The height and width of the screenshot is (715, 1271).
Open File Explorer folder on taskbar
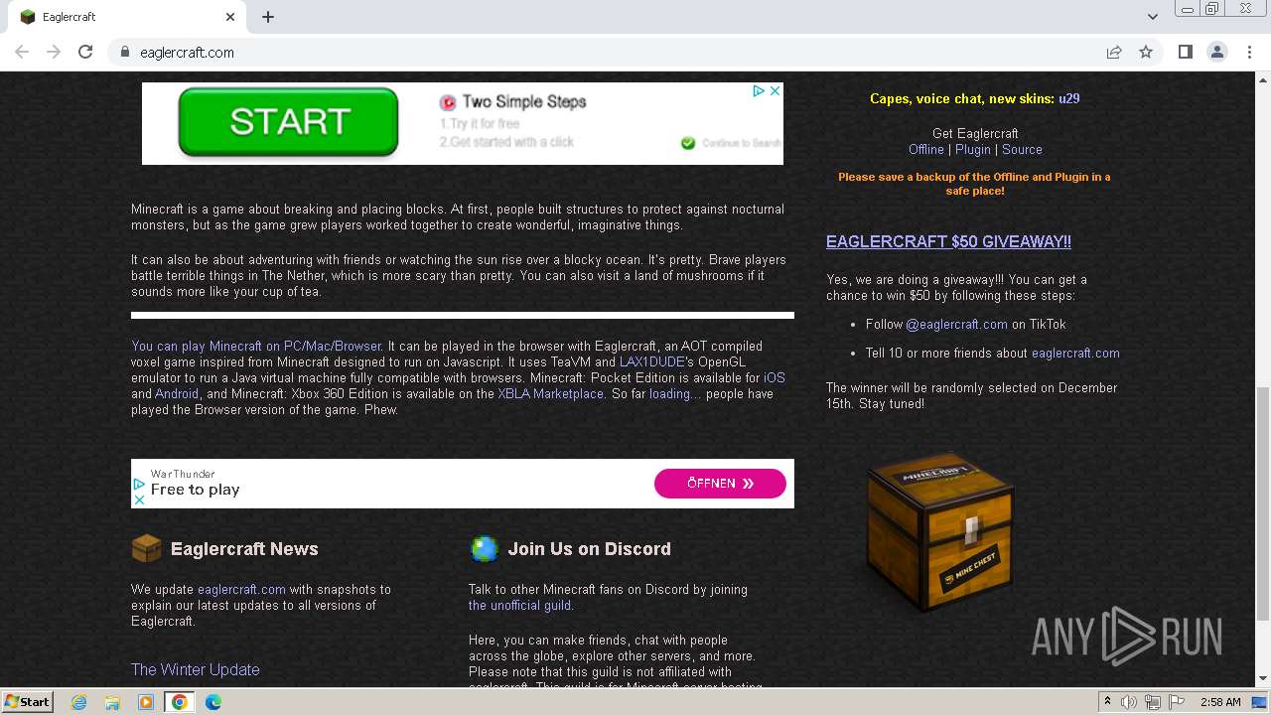tap(112, 702)
